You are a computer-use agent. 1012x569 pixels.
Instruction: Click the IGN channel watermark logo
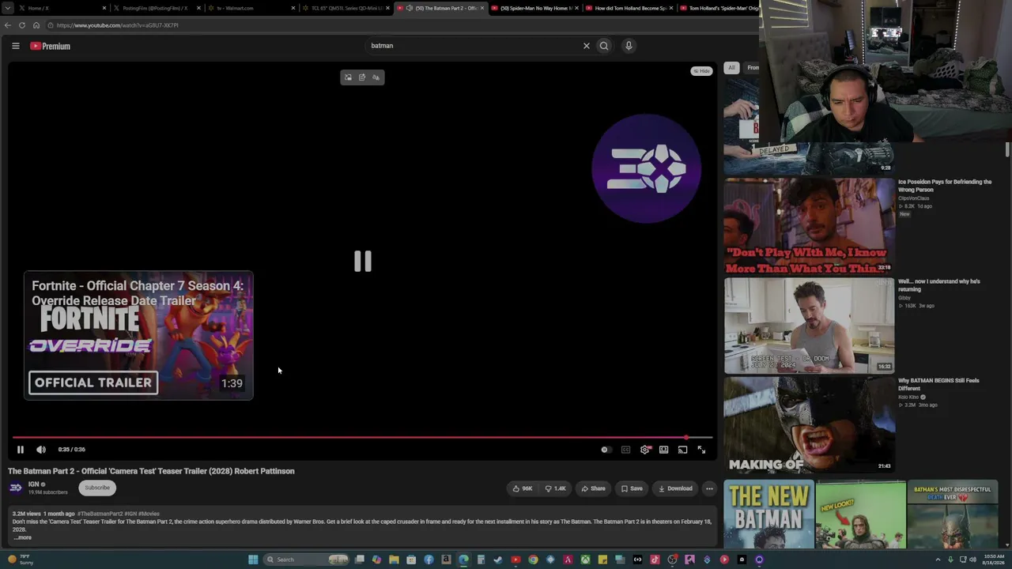tap(646, 168)
